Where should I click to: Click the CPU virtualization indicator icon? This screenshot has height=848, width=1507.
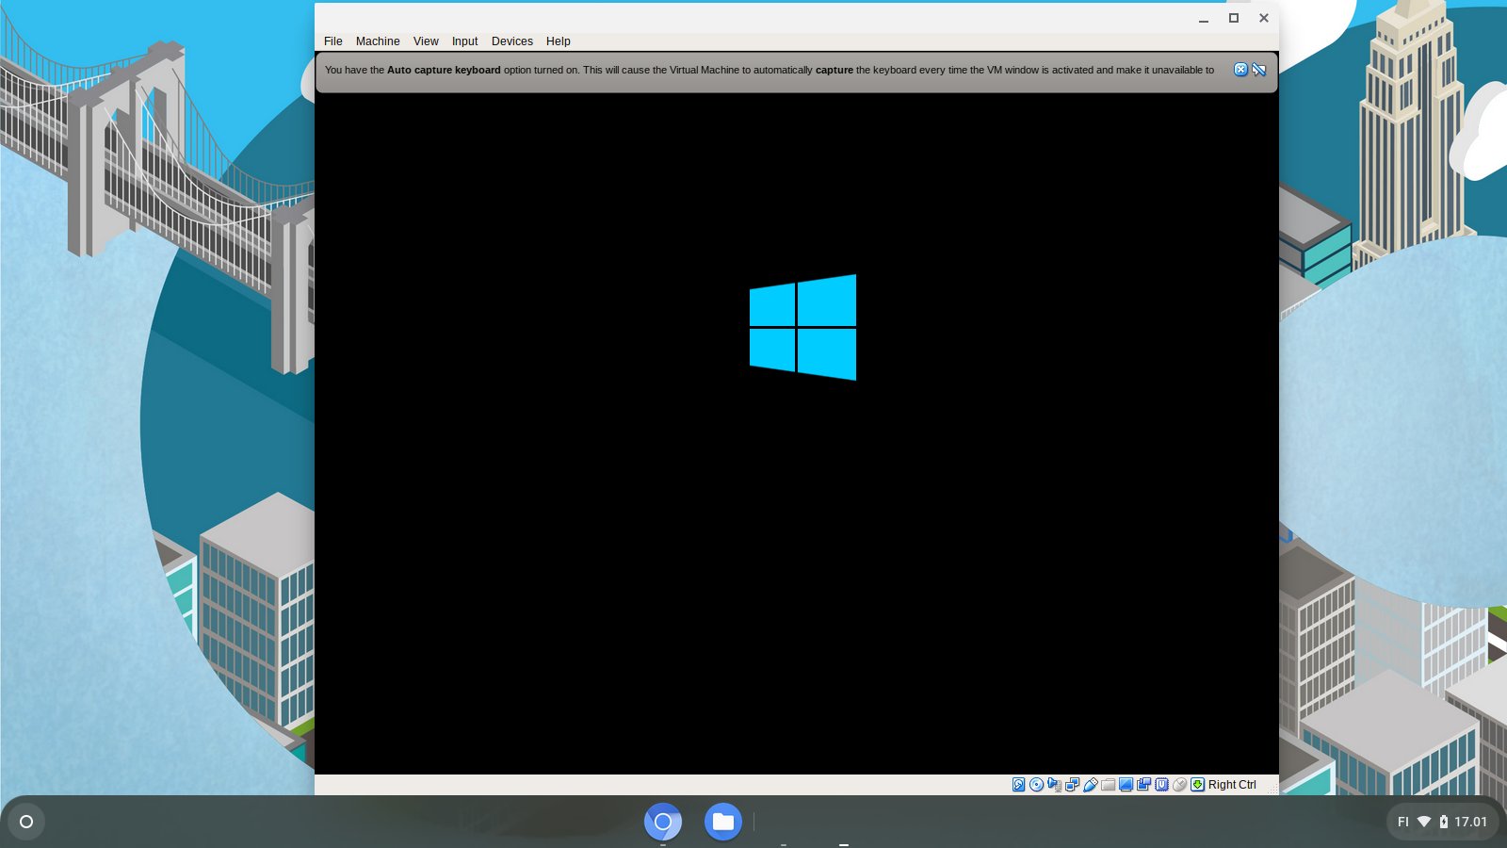pos(1161,784)
